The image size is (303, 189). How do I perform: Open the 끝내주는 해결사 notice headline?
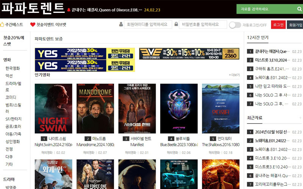(x=107, y=10)
